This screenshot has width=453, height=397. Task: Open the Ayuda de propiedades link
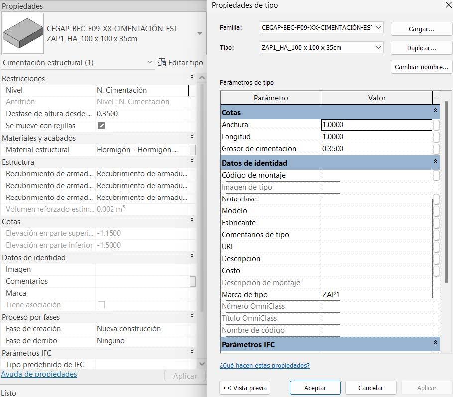click(39, 374)
